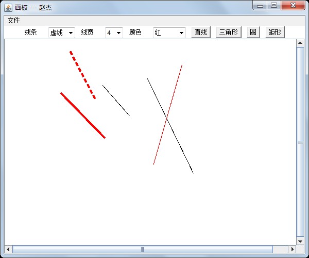Viewport: 309px width, 258px height.
Task: Minimize the 画板 window
Action: tap(260, 6)
